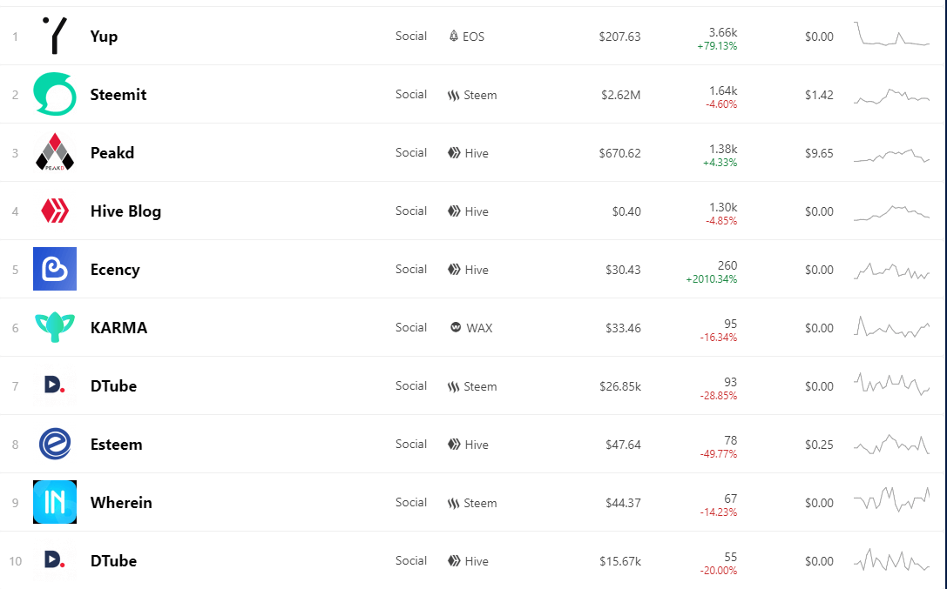Click the DTube $26.85k volume value
947x589 pixels.
(620, 386)
